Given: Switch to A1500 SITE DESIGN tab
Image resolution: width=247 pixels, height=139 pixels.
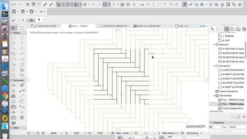Looking at the screenshot, I should point(114,26).
